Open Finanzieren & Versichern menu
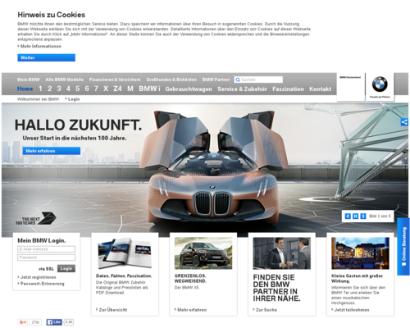Image resolution: width=410 pixels, height=328 pixels. click(x=115, y=80)
